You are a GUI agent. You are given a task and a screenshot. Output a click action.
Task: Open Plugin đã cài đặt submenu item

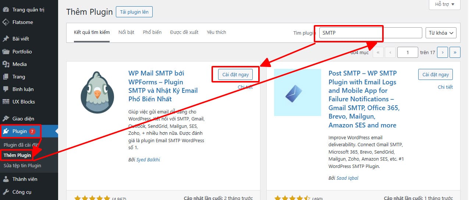pos(21,145)
